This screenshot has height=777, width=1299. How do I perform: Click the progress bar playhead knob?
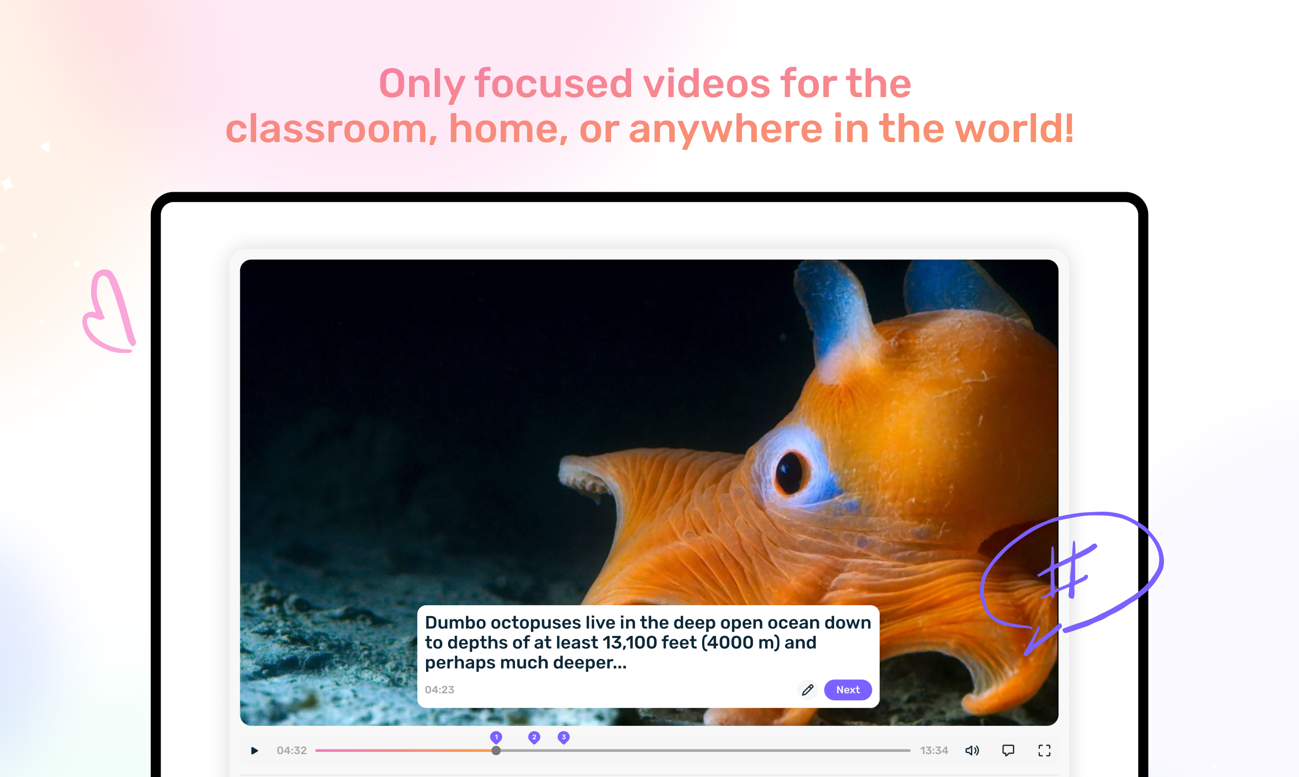point(496,750)
